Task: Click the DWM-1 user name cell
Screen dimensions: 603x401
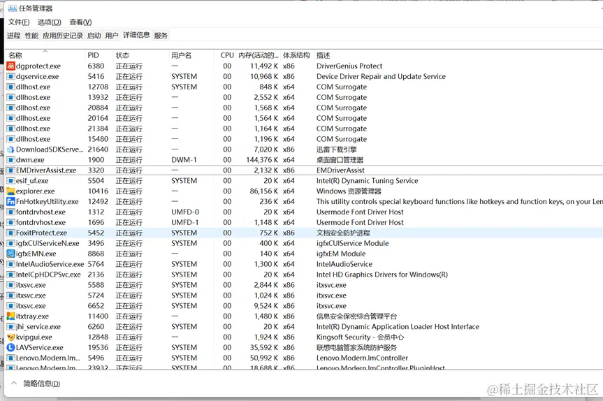Action: (x=184, y=159)
